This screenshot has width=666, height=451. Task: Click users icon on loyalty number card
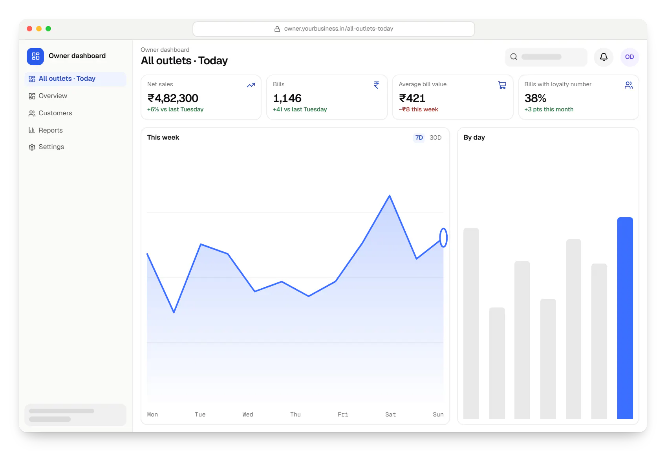(x=629, y=85)
